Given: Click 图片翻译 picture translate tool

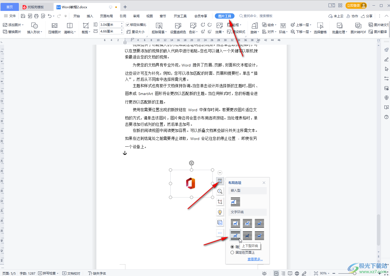Looking at the screenshot, I should pyautogui.click(x=378, y=32).
